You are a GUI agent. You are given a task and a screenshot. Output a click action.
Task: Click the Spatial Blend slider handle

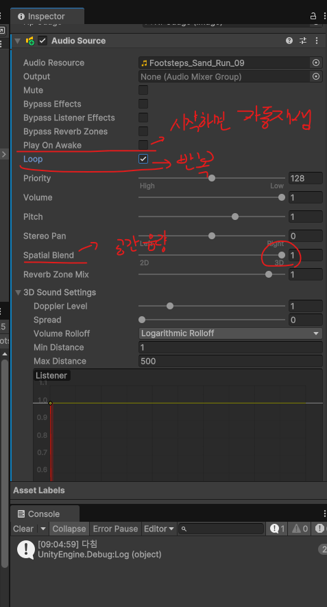(282, 255)
